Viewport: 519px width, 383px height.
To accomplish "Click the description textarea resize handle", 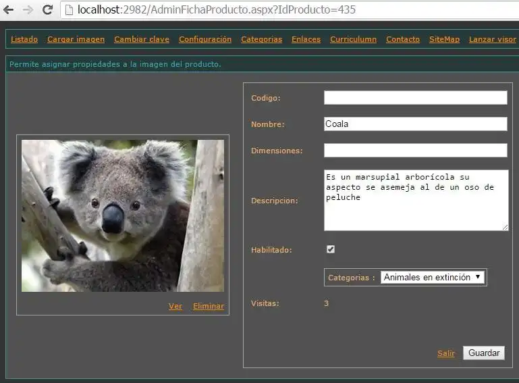I will (x=505, y=227).
